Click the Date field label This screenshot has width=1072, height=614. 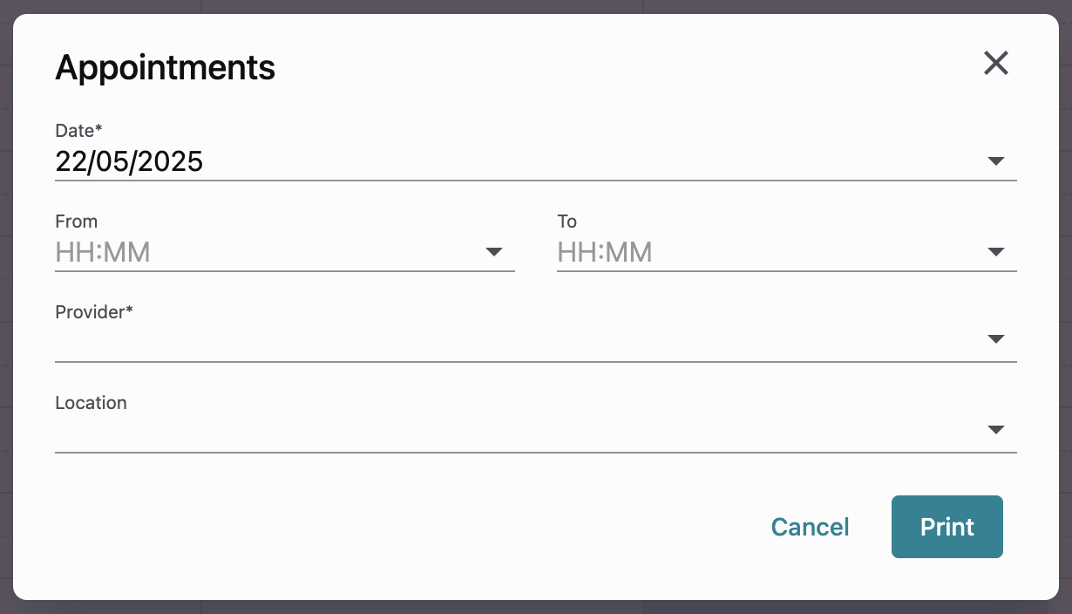click(x=78, y=130)
